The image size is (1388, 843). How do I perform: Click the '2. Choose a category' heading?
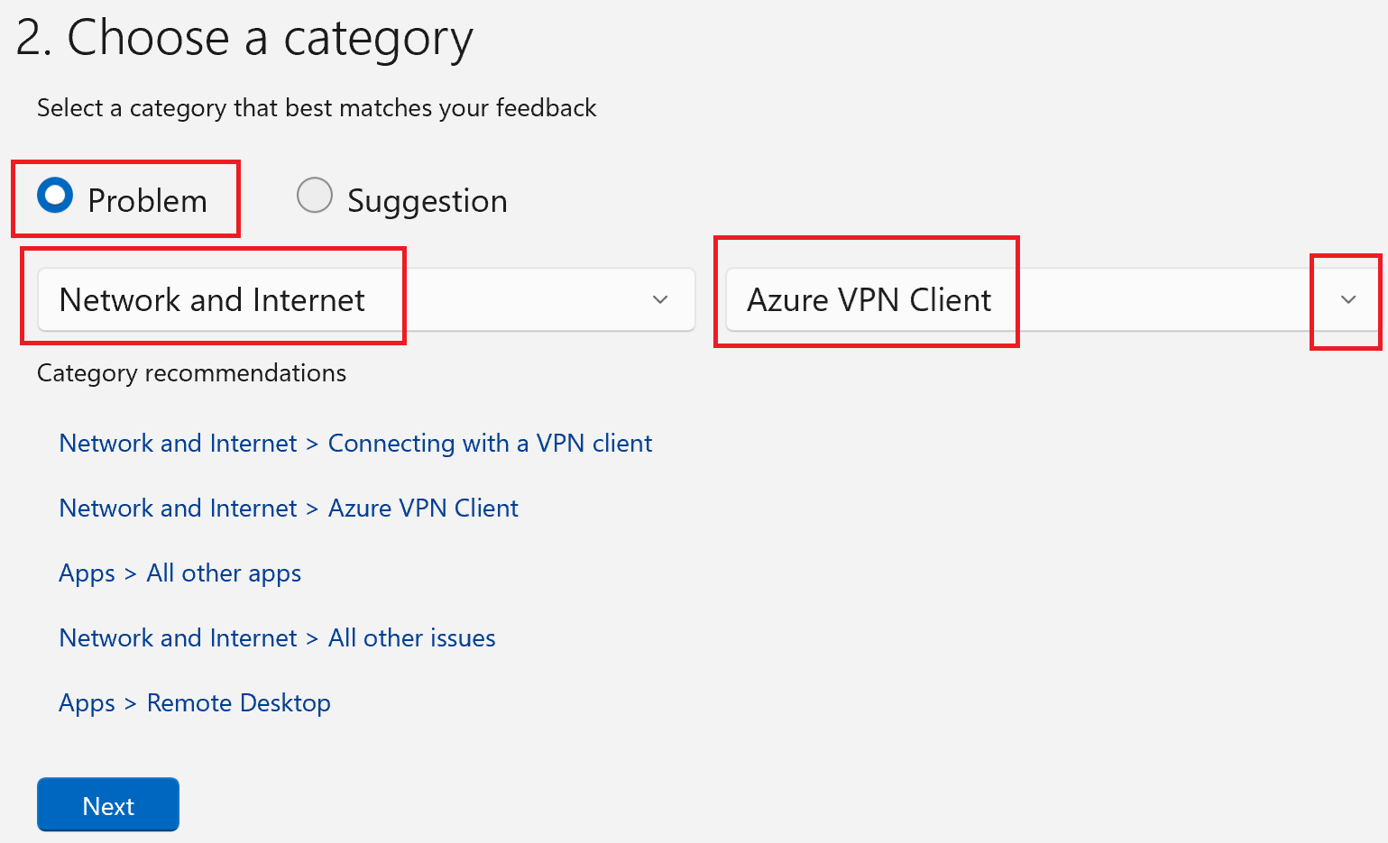click(x=244, y=38)
